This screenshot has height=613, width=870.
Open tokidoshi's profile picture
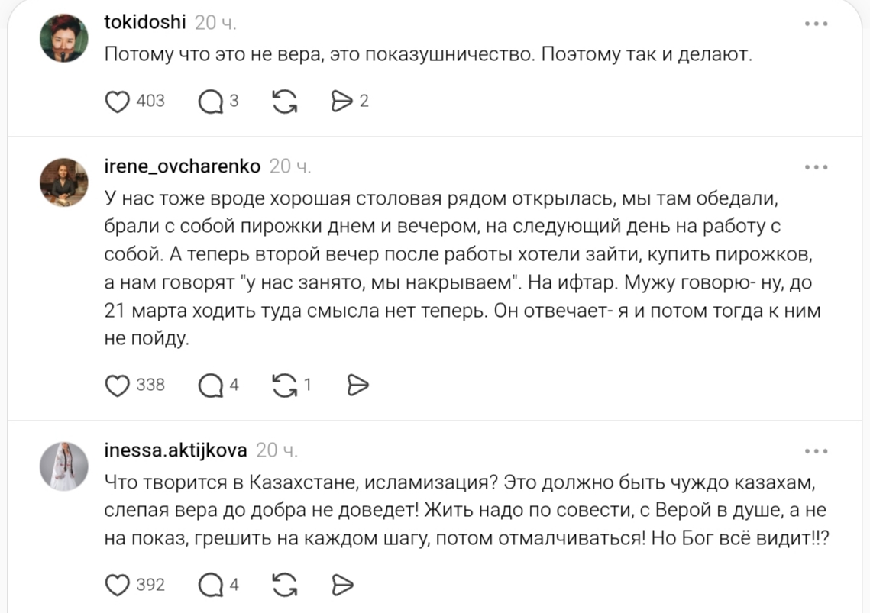(64, 38)
